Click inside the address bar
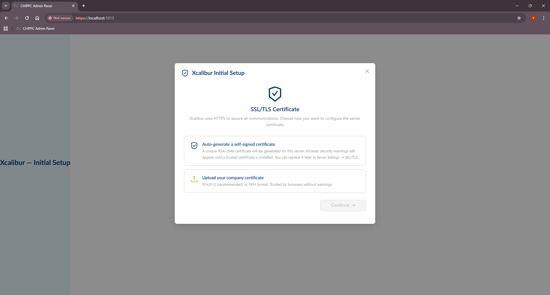 [x=172, y=18]
